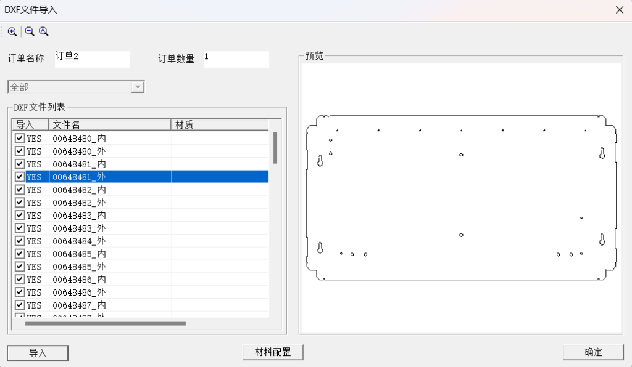
Task: Click the 订单数量 quantity field
Action: [236, 59]
